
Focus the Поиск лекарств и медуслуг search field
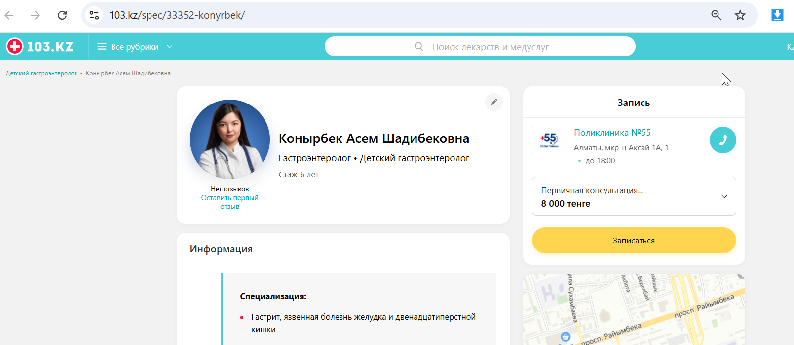click(x=480, y=46)
